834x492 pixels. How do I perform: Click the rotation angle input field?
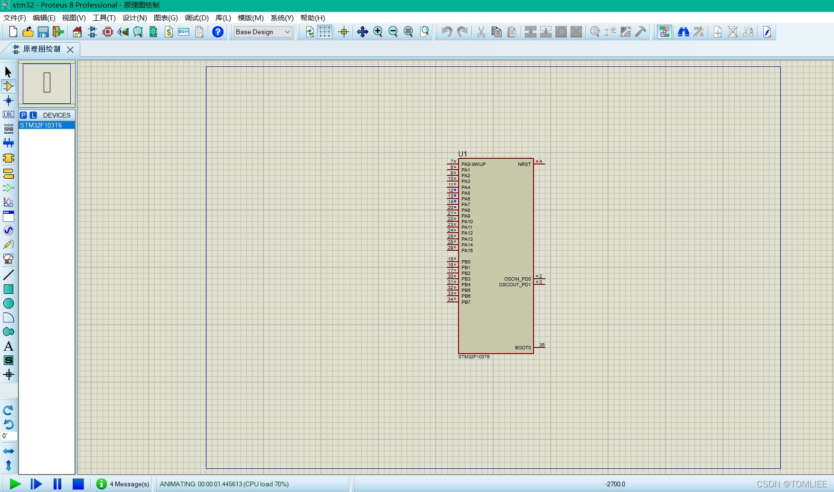(x=9, y=436)
